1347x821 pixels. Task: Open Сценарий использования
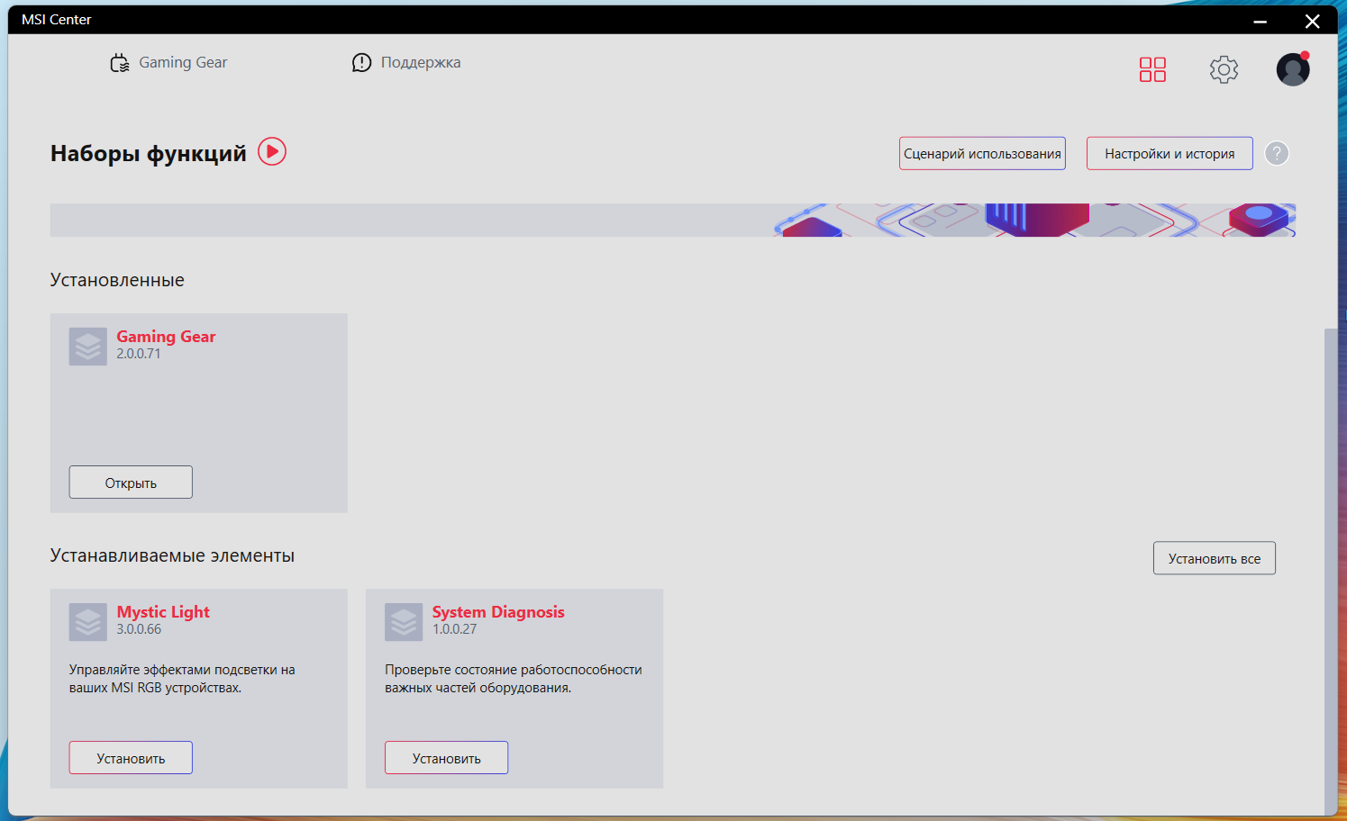pyautogui.click(x=982, y=153)
